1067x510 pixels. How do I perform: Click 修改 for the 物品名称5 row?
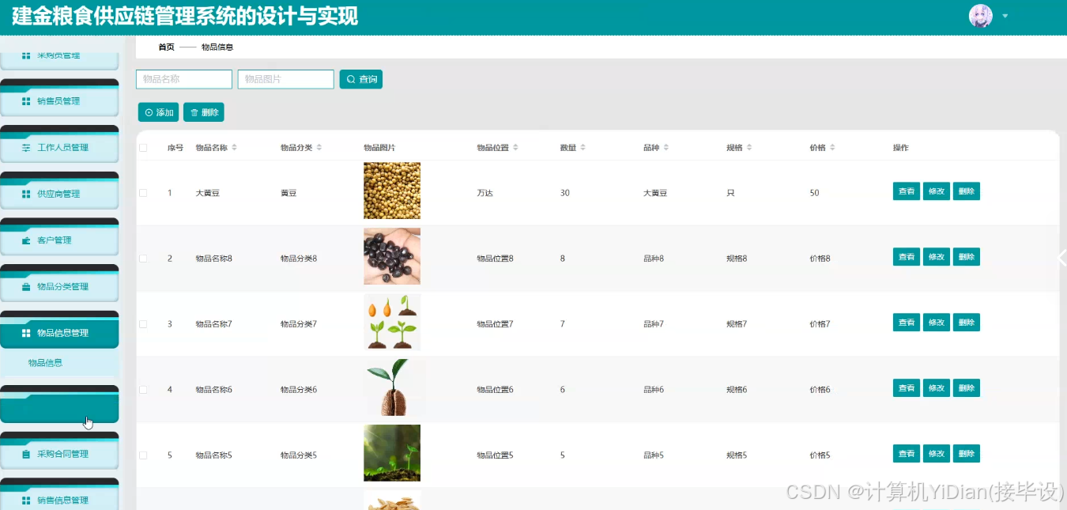pos(937,454)
